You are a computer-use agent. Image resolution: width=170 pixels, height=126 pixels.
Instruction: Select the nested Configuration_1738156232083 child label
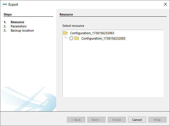103,38
